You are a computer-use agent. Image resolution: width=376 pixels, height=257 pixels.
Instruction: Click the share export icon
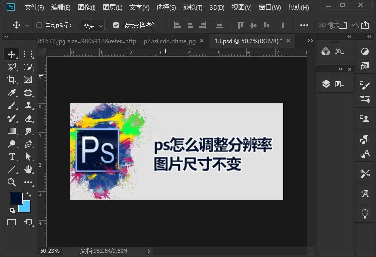coord(365,25)
